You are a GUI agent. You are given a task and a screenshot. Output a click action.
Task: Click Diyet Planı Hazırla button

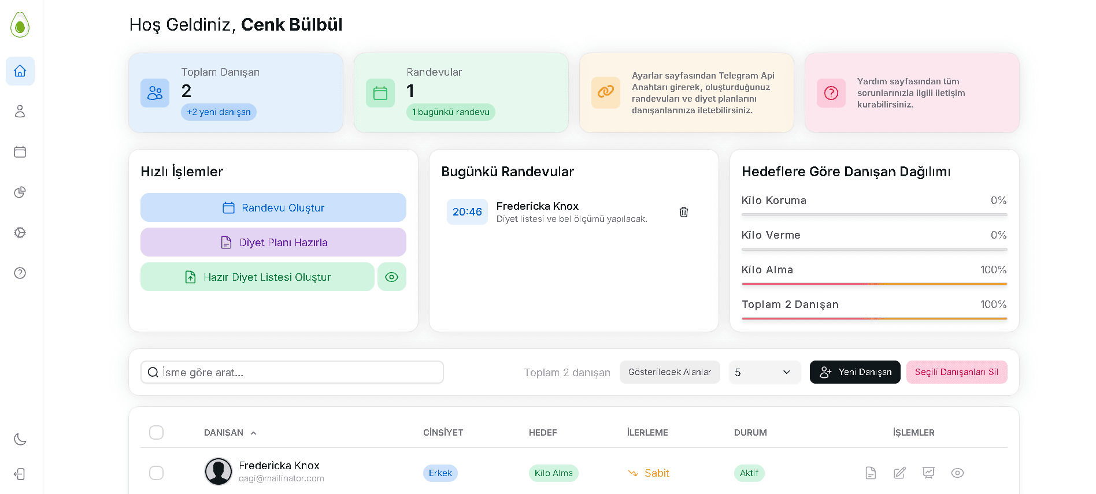point(273,242)
